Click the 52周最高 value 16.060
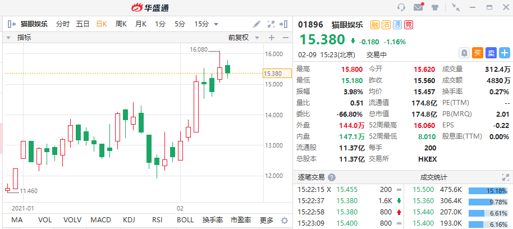This screenshot has width=513, height=229. (424, 125)
